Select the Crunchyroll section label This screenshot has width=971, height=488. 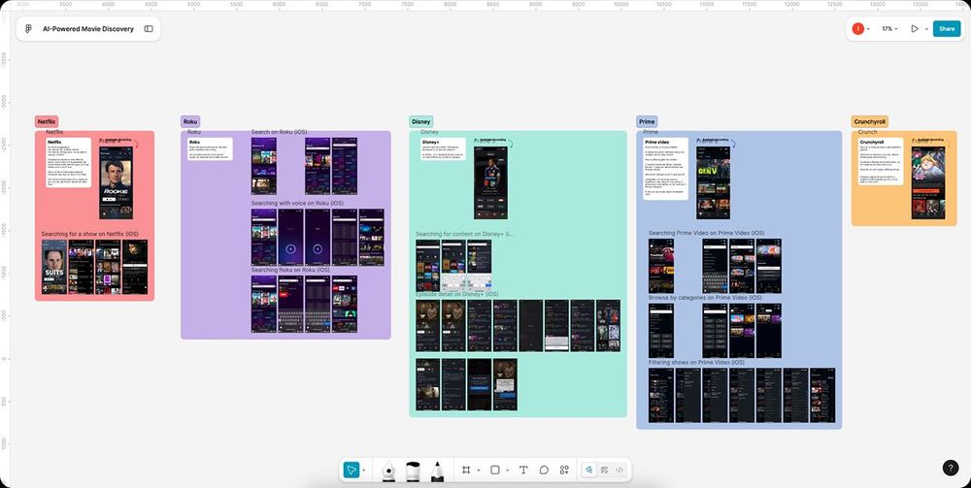[x=869, y=122]
